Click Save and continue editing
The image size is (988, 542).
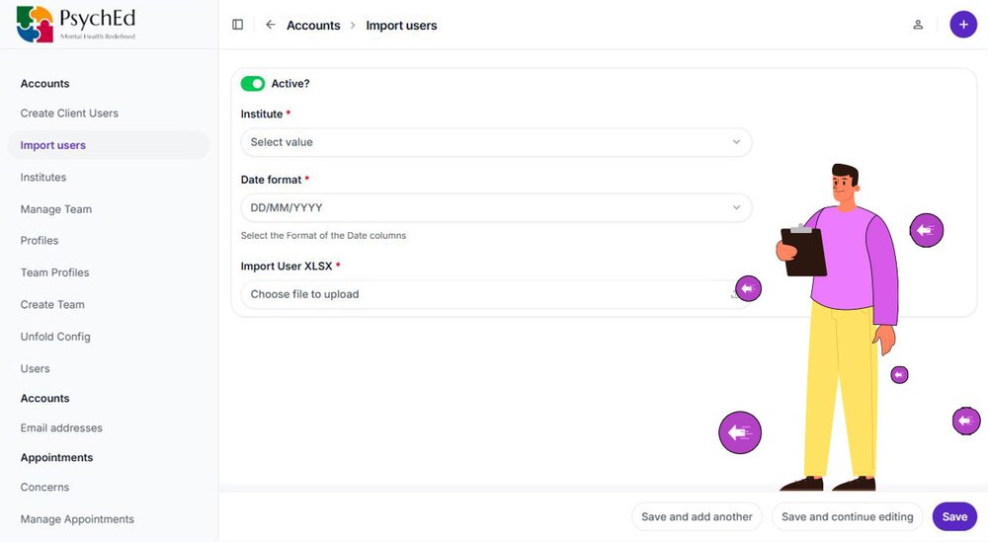[847, 516]
